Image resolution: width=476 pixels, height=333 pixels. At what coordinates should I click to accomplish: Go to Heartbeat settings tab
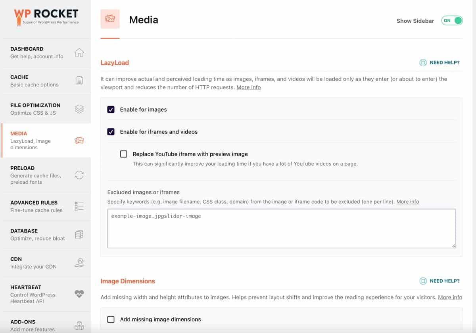46,294
